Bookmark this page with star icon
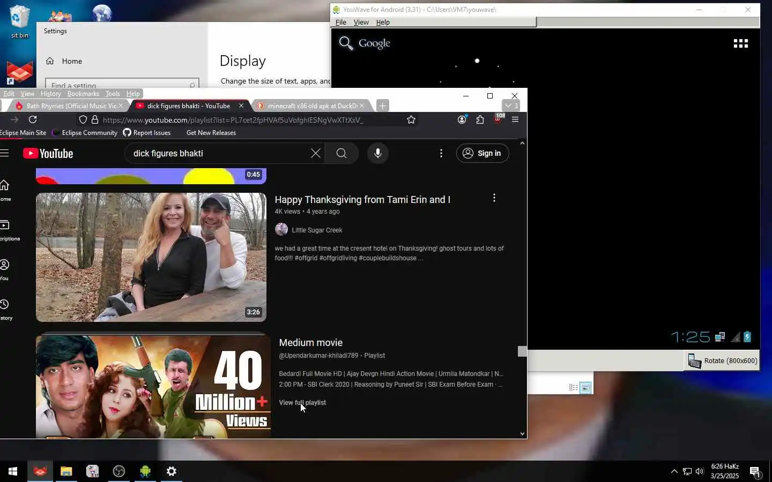The width and height of the screenshot is (772, 482). click(411, 119)
